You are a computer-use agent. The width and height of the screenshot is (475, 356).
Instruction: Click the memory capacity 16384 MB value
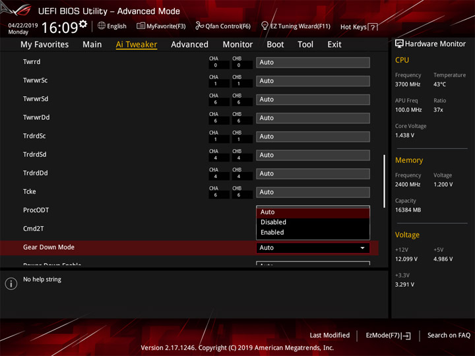(x=408, y=210)
